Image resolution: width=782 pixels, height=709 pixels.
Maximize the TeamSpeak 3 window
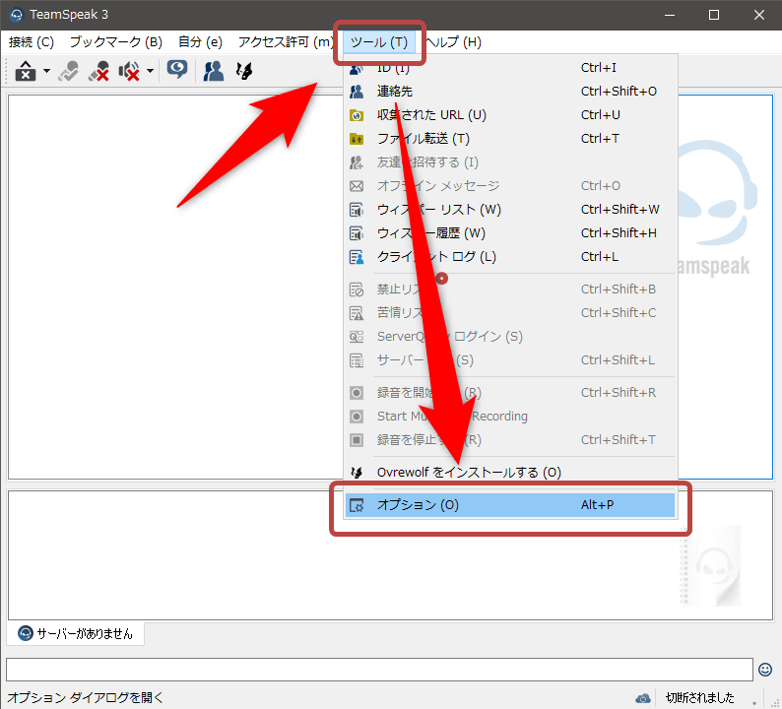click(714, 15)
